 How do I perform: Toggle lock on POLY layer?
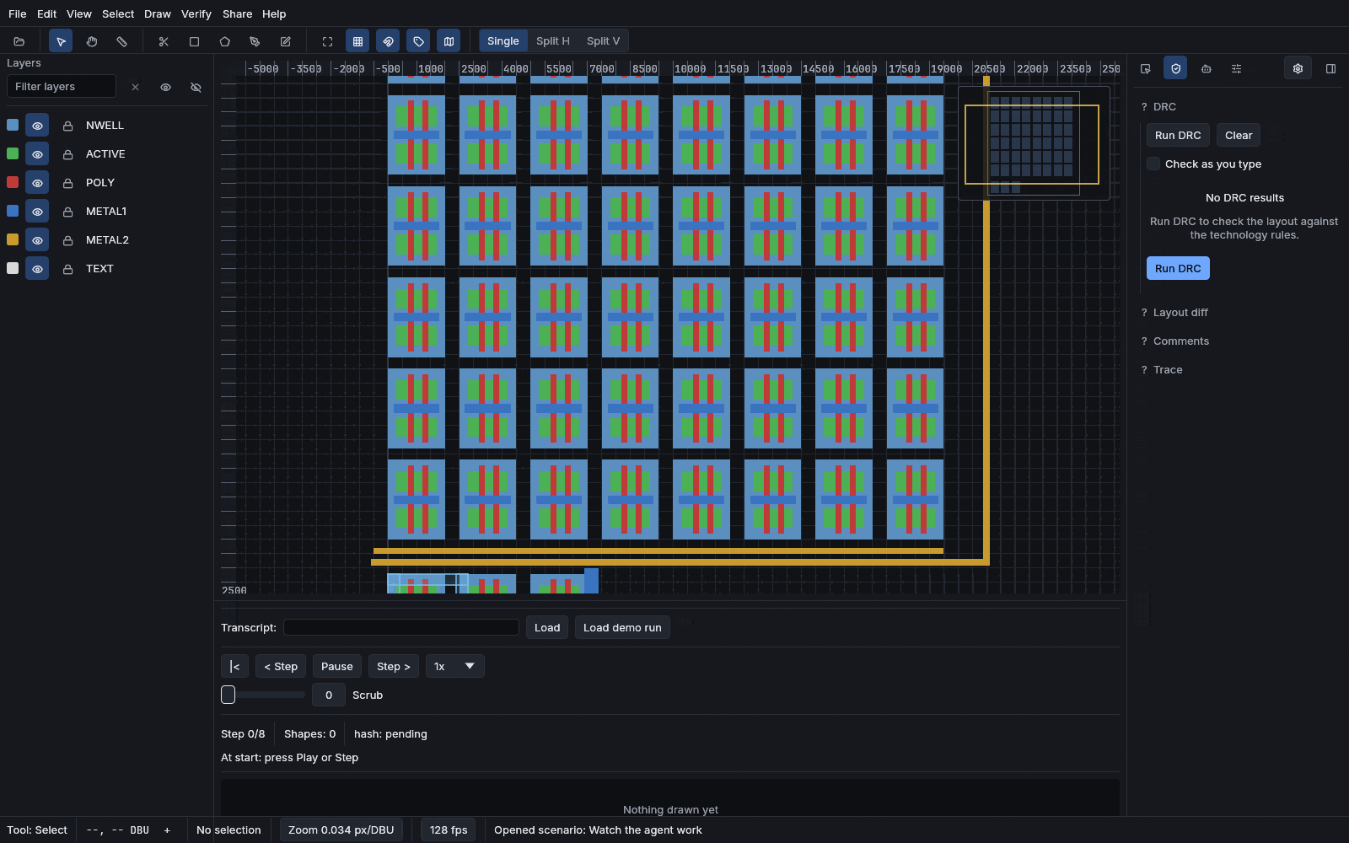[67, 183]
